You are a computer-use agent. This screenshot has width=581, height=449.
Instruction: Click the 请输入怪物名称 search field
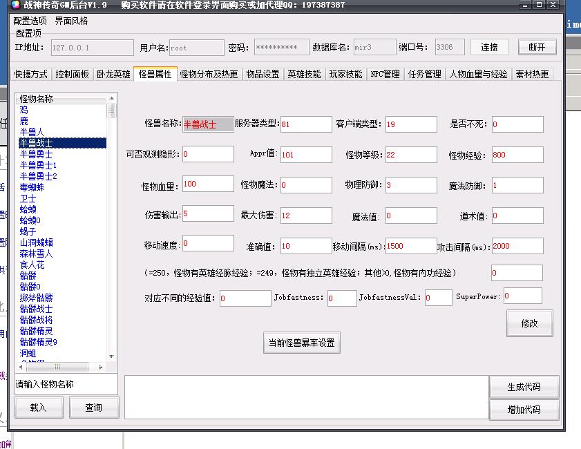(x=66, y=384)
